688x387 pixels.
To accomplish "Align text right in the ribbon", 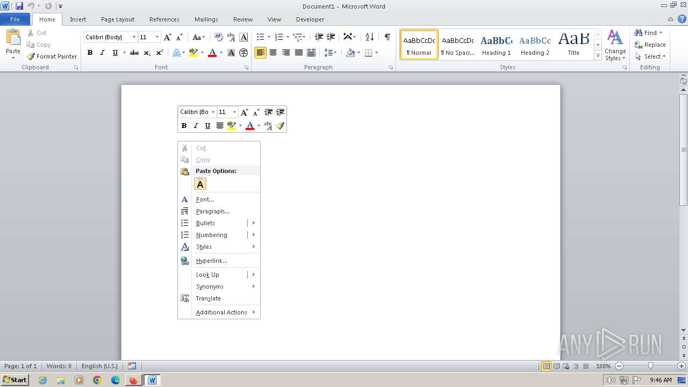I will pos(286,53).
